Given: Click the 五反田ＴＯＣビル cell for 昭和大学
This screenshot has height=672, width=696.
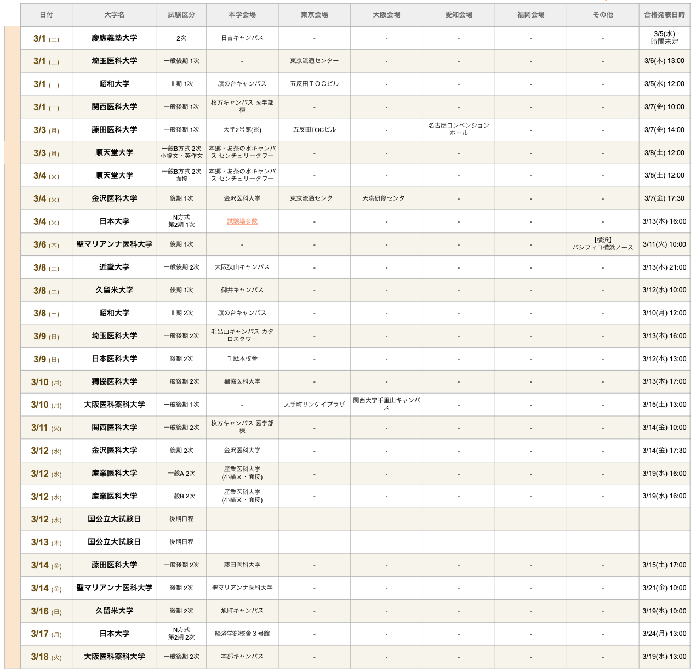Looking at the screenshot, I should coord(315,84).
